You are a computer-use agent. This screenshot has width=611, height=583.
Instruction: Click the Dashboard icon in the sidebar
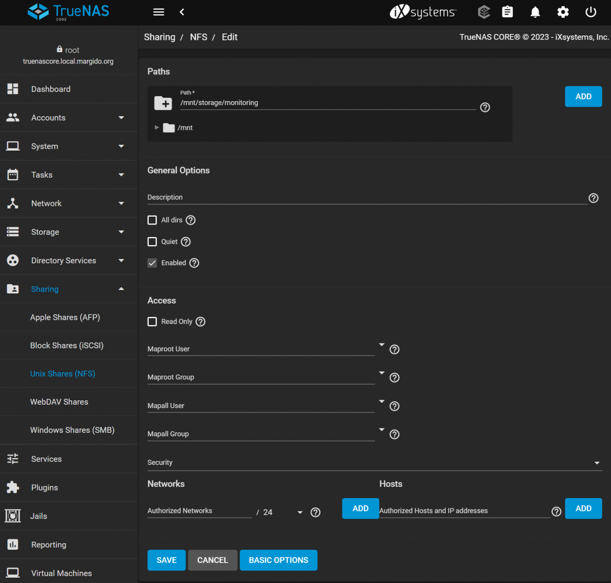13,89
